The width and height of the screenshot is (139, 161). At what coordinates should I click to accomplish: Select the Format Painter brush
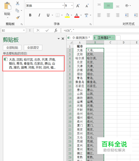coord(18,18)
